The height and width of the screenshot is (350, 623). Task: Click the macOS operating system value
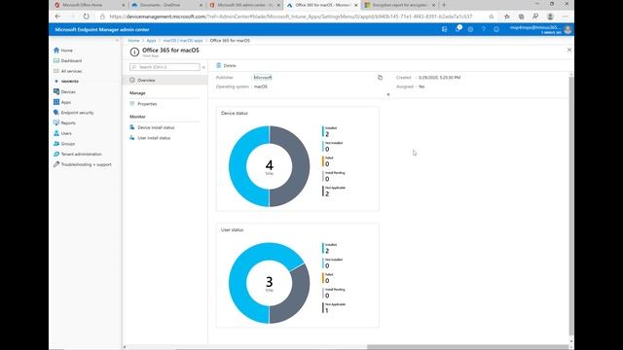261,87
